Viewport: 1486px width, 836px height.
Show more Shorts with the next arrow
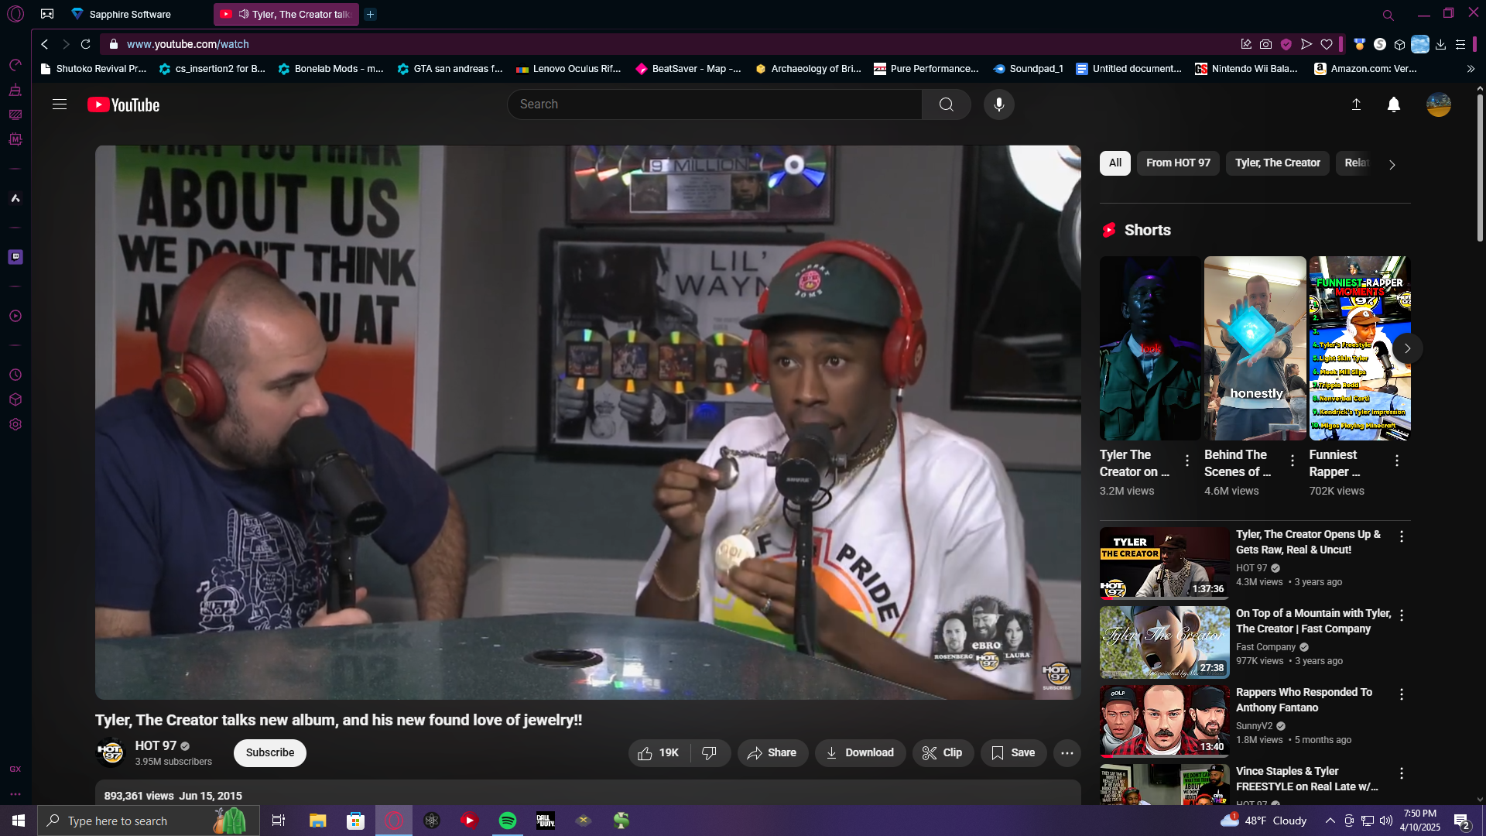pos(1407,348)
